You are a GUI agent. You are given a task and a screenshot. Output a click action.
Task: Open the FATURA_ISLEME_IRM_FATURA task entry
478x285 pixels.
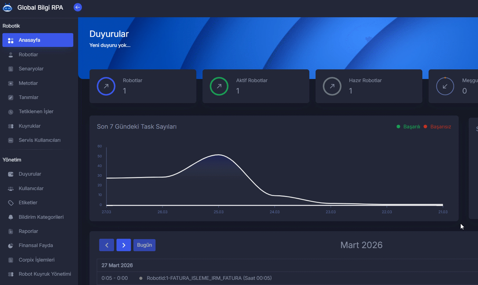click(209, 278)
